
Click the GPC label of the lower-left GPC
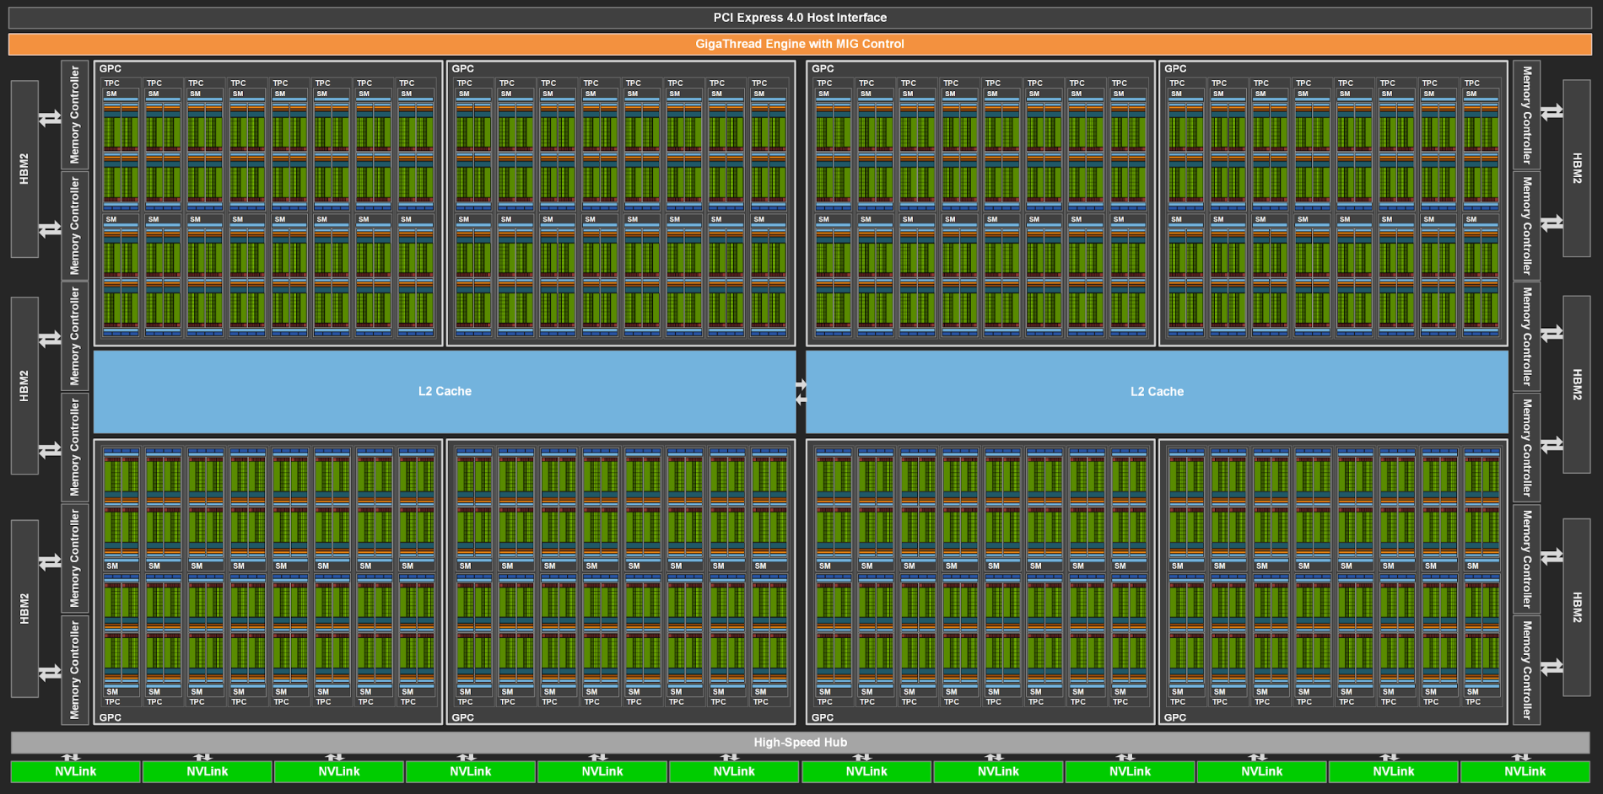tap(111, 718)
